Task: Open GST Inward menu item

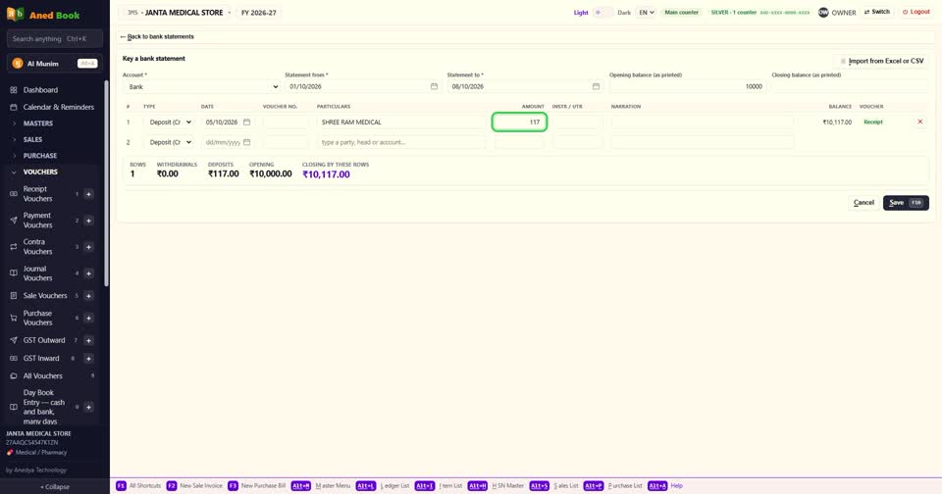Action: [x=41, y=359]
